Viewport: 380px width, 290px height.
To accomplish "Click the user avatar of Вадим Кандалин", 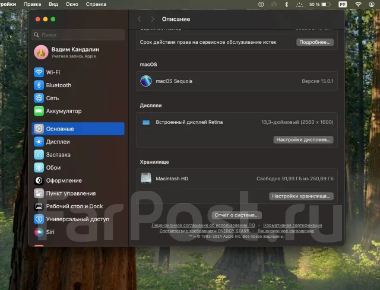I will [x=41, y=52].
